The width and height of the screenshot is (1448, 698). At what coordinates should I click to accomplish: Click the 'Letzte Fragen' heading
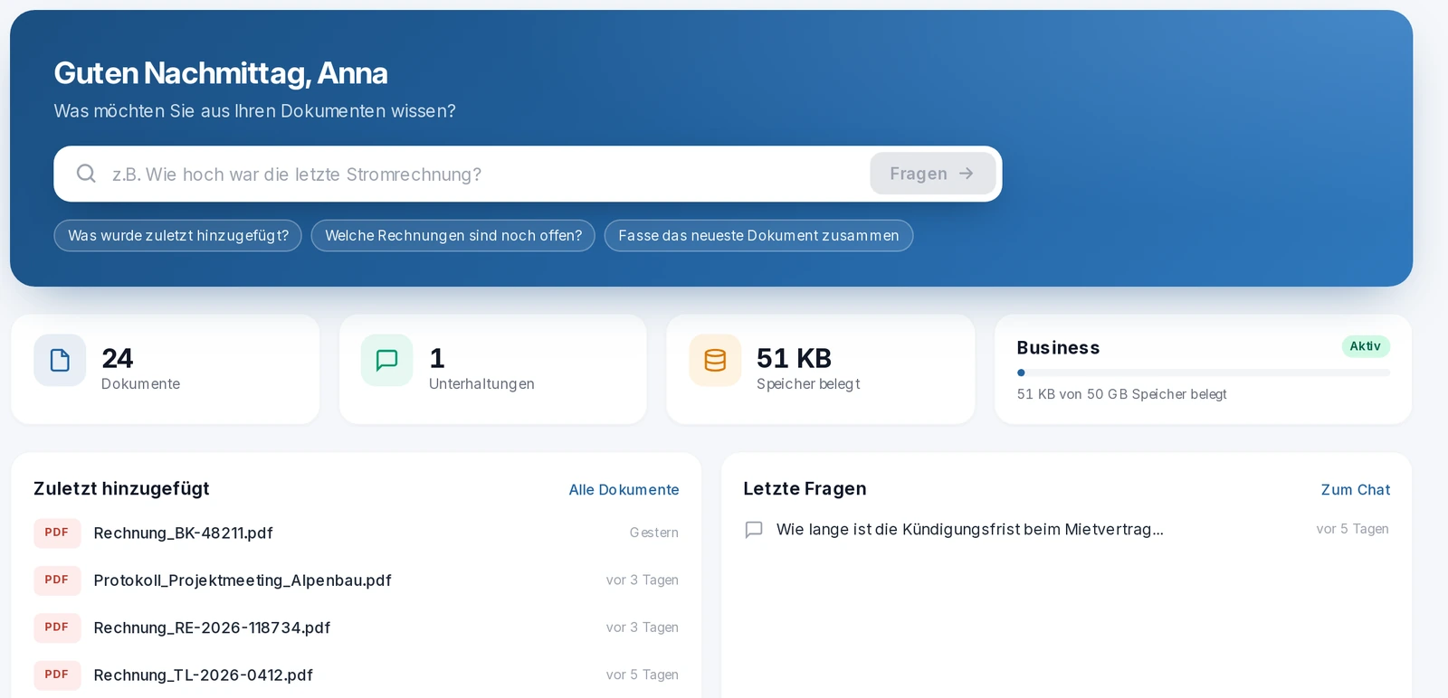click(805, 488)
